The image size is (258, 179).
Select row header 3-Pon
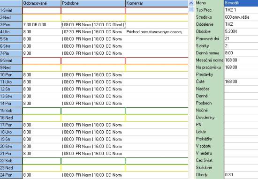click(x=11, y=25)
